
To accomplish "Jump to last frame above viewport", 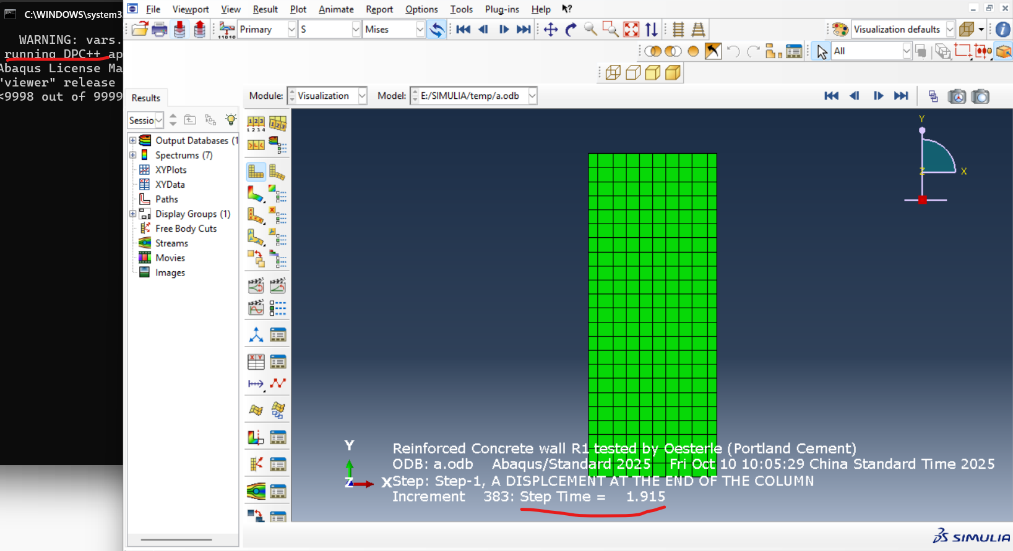I will (x=901, y=96).
